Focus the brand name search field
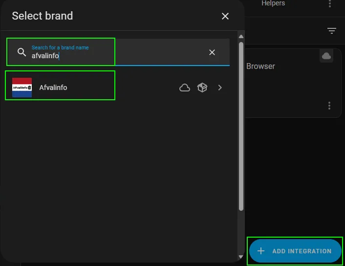Screen dimensions: 345x266 point(118,52)
